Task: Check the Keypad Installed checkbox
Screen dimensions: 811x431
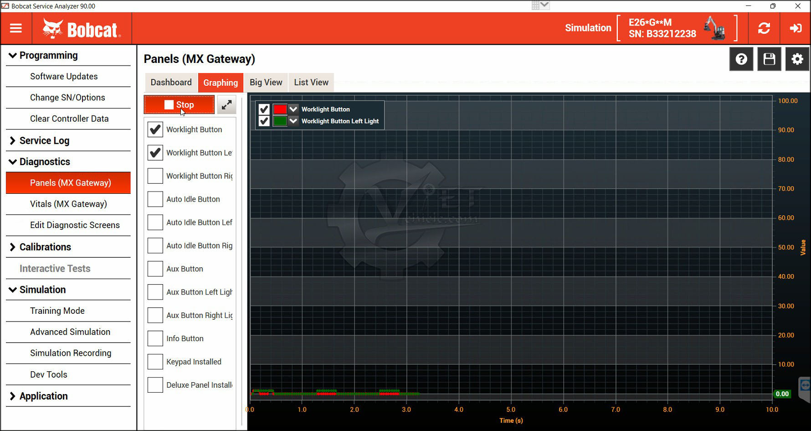Action: click(x=155, y=362)
